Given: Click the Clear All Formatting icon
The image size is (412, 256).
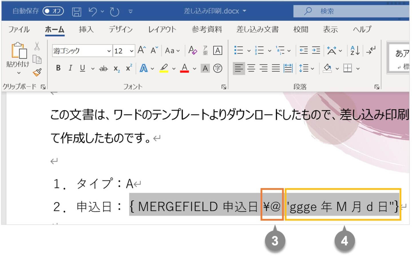Looking at the screenshot, I should pyautogui.click(x=193, y=51).
